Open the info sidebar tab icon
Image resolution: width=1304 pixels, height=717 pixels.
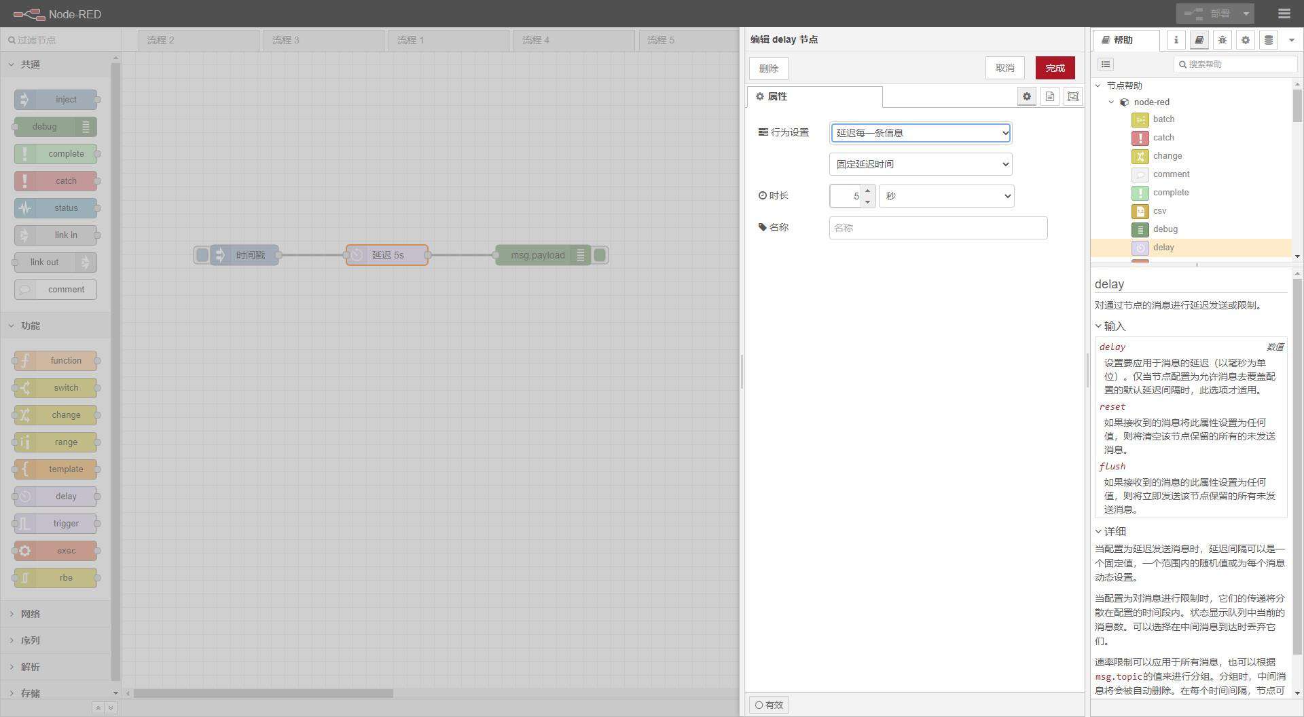coord(1176,40)
